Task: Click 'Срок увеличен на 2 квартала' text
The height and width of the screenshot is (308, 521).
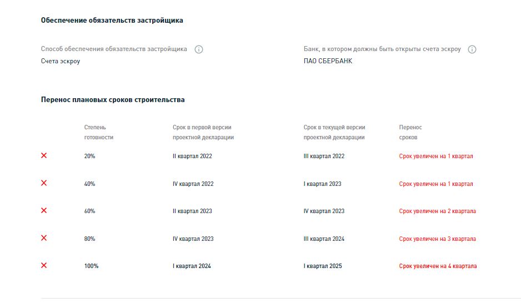Action: tap(437, 211)
